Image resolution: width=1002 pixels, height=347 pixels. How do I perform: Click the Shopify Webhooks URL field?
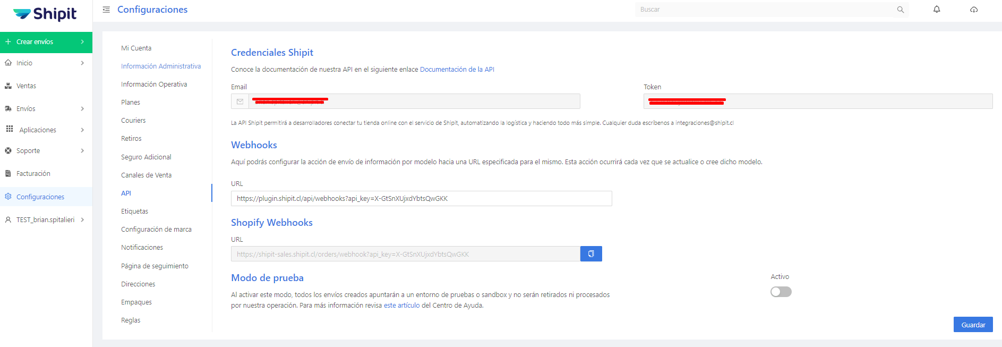(406, 254)
